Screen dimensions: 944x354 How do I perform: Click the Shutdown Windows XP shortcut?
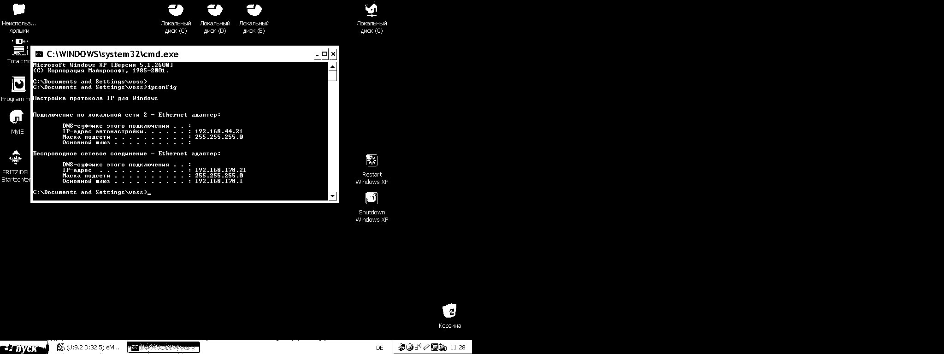(x=372, y=199)
